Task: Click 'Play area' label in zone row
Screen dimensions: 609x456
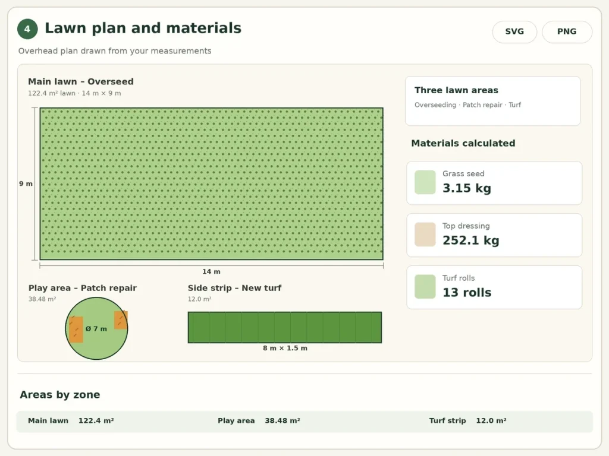Action: pyautogui.click(x=236, y=421)
